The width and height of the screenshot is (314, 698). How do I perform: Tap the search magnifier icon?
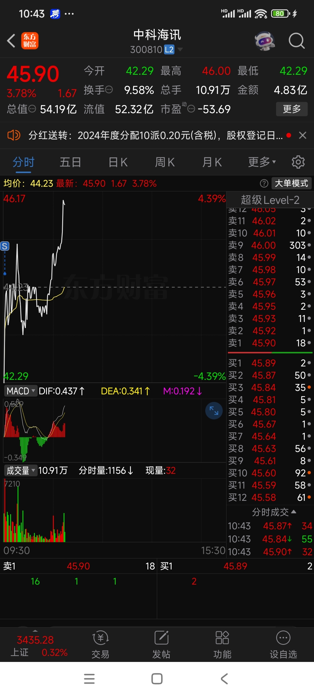(x=297, y=41)
